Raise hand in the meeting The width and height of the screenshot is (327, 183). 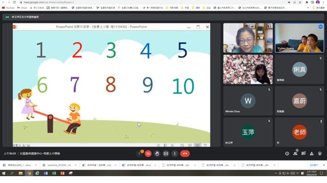[157, 154]
